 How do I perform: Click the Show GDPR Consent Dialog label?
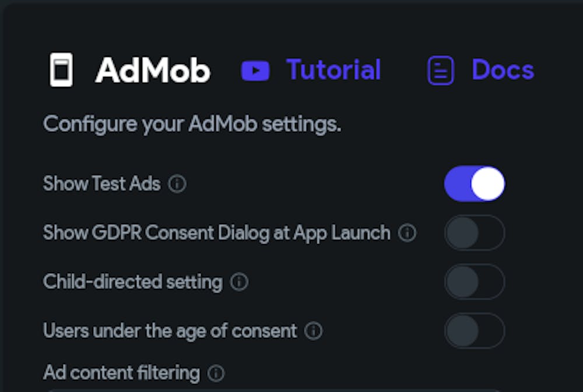click(216, 233)
